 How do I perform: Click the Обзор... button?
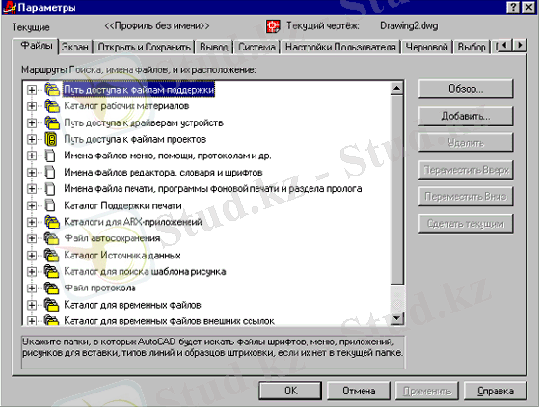pos(466,89)
